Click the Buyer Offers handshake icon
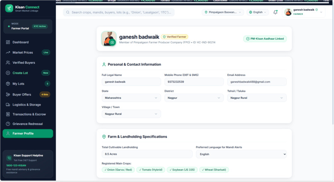Screen dimensions: 334x182 click(x=8, y=94)
